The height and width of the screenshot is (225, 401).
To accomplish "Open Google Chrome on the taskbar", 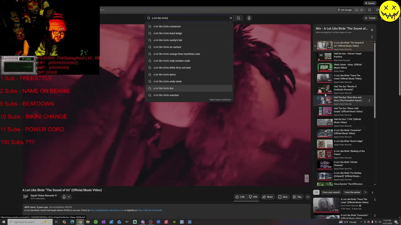I will click(x=80, y=222).
